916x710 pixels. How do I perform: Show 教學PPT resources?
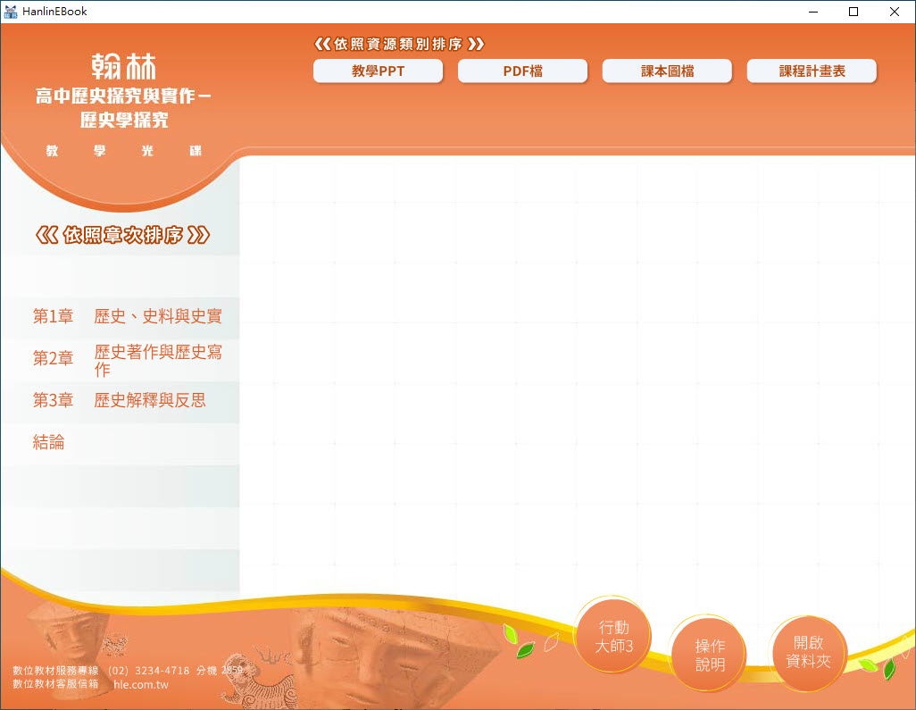378,71
